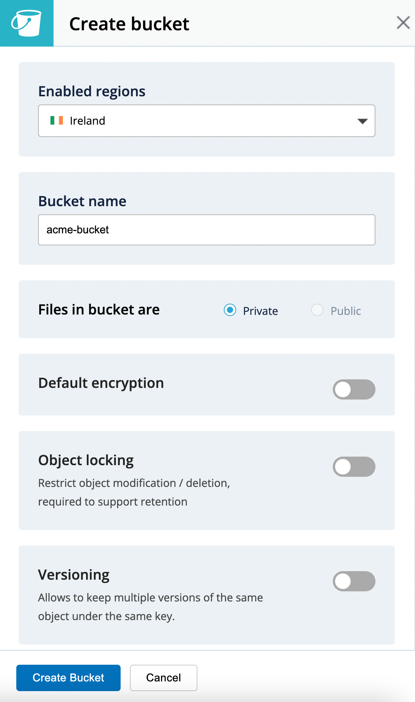This screenshot has width=415, height=702.
Task: Turn on Versioning
Action: tap(353, 581)
